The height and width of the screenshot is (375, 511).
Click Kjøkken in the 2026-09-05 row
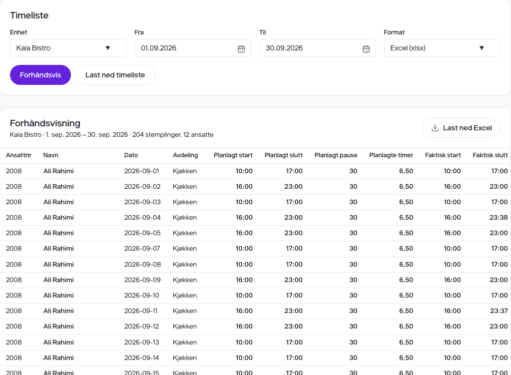(185, 233)
